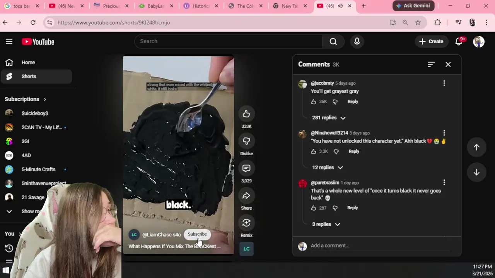
Task: Expand the 12 replies thread
Action: pos(327,168)
